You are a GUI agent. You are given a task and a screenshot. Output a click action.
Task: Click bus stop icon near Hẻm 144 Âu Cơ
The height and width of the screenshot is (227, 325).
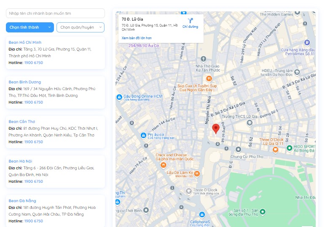[132, 123]
